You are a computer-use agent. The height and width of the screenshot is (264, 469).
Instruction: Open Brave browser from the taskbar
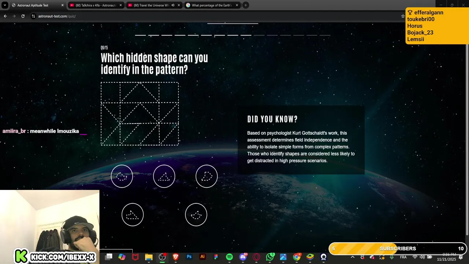coord(176,257)
